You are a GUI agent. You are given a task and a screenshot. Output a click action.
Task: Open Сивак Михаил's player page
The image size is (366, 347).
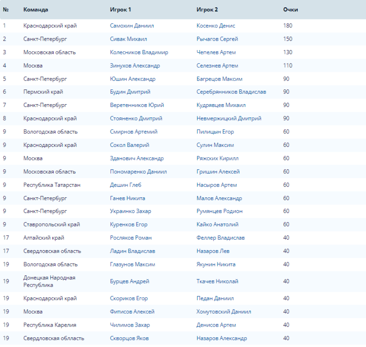tap(129, 39)
